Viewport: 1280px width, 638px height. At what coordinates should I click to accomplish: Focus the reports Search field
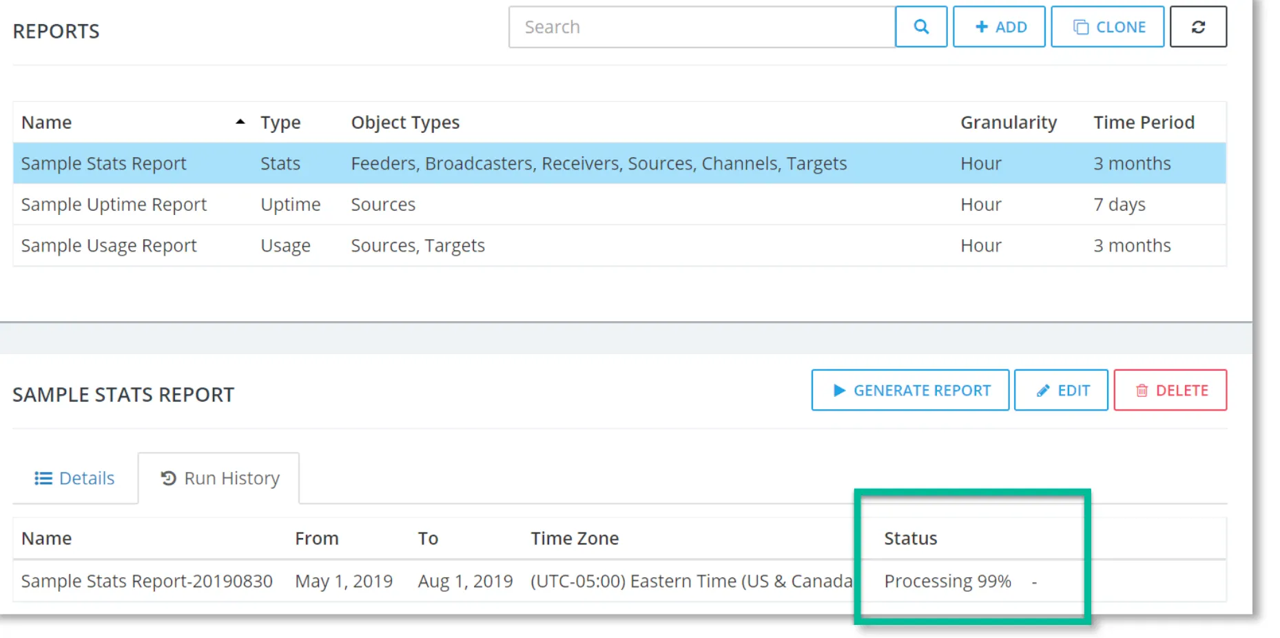click(702, 27)
